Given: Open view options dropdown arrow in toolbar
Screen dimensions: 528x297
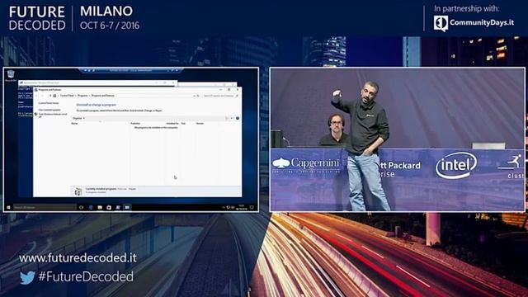Looking at the screenshot, I should click(232, 118).
